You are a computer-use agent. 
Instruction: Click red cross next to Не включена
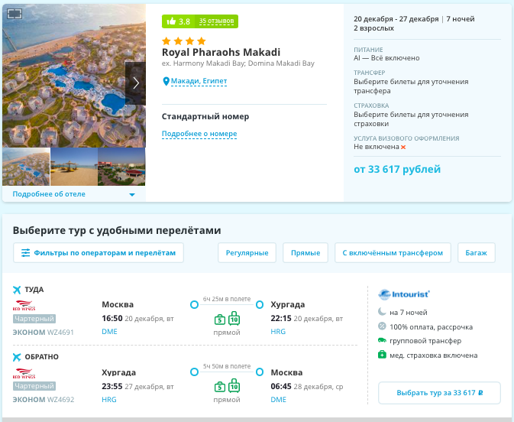[x=403, y=148]
